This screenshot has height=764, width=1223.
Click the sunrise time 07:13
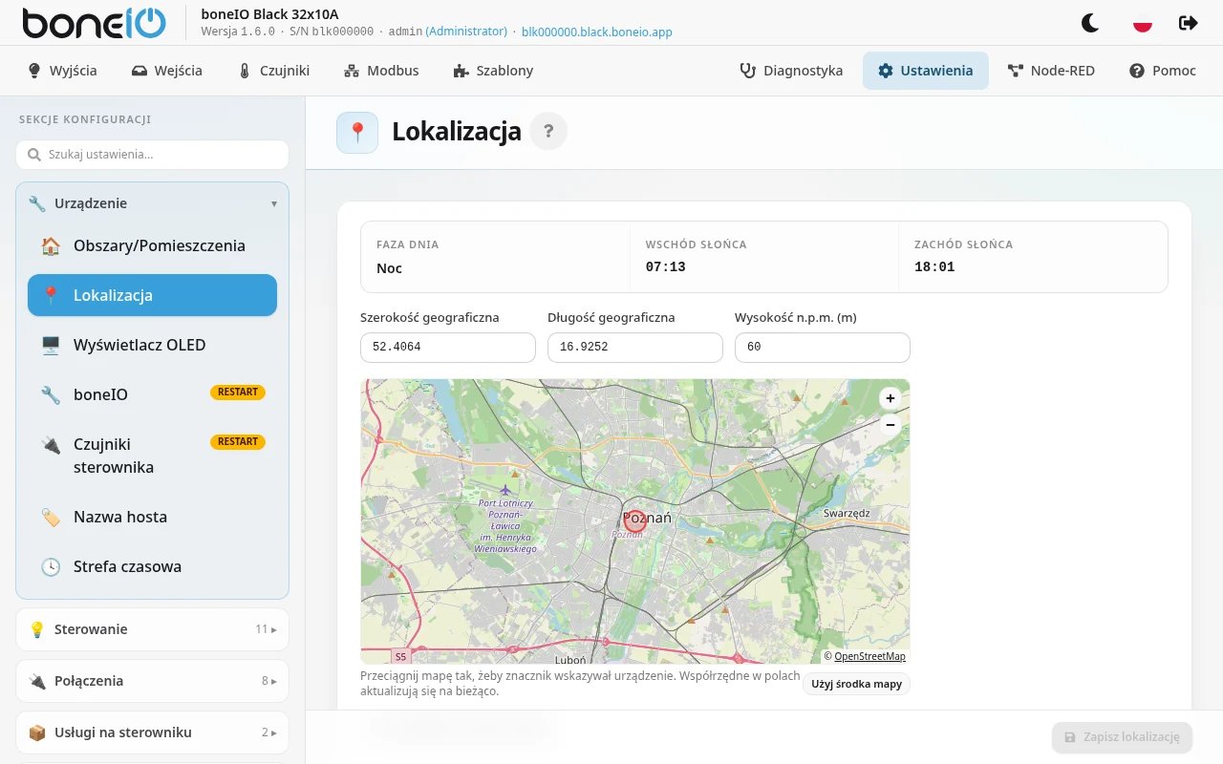[666, 267]
